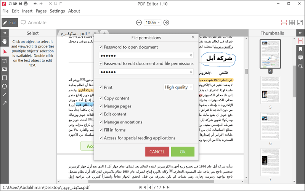
Task: Uncheck Manage pages permission
Action: click(101, 106)
